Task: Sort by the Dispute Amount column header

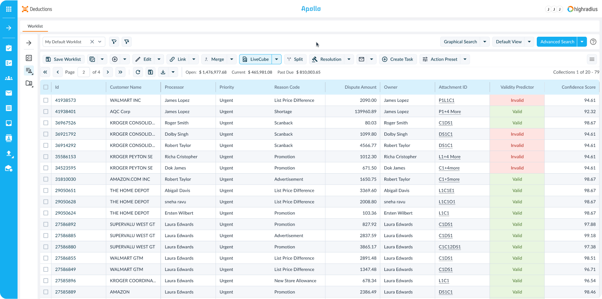Action: [x=360, y=87]
